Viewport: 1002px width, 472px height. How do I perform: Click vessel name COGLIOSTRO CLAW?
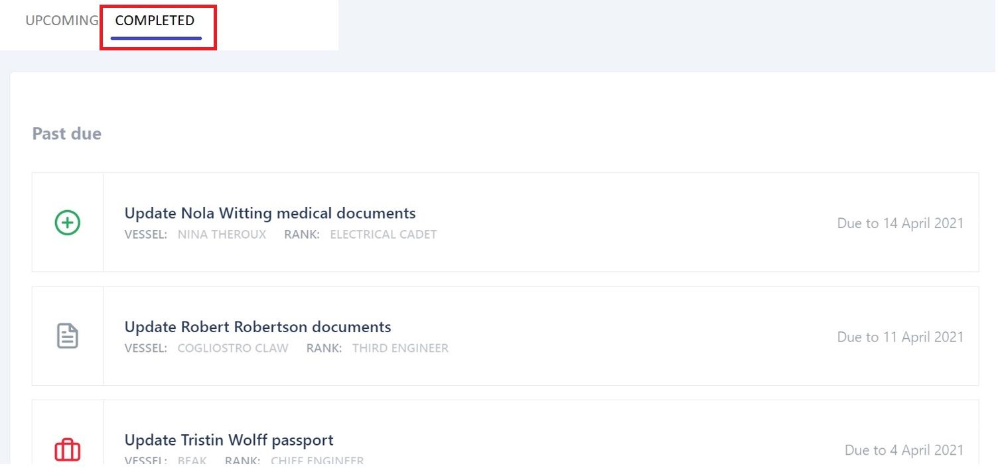(232, 348)
